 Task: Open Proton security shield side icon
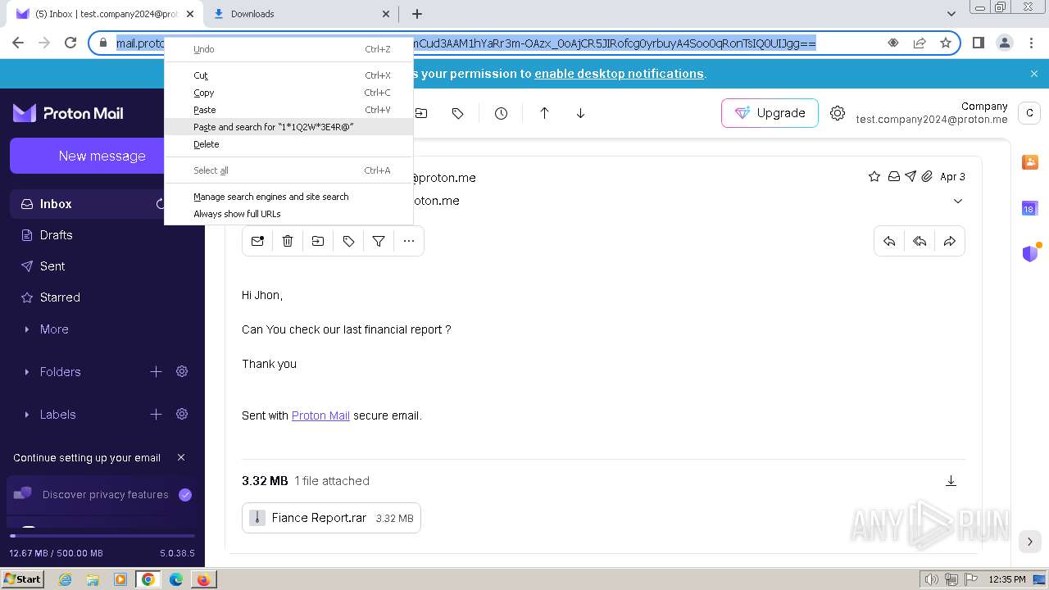(1030, 253)
